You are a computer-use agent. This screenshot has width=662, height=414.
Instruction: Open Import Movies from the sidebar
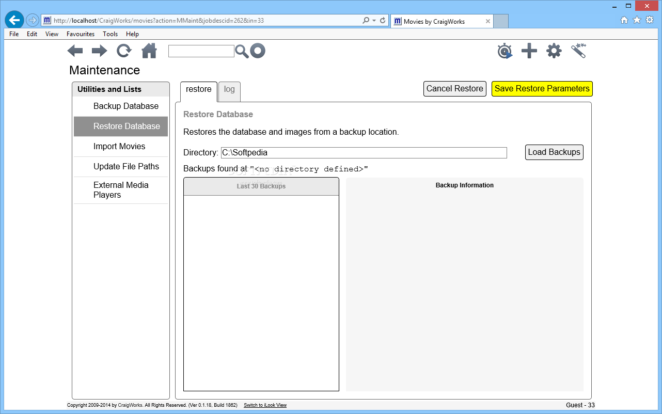click(x=121, y=147)
